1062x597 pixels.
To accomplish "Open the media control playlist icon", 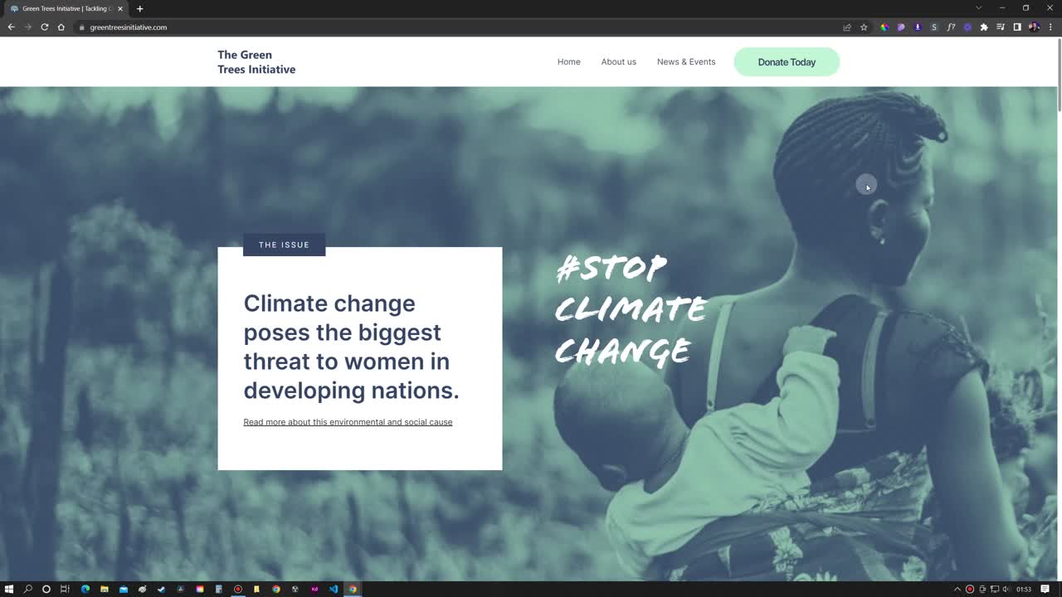I will [1001, 27].
